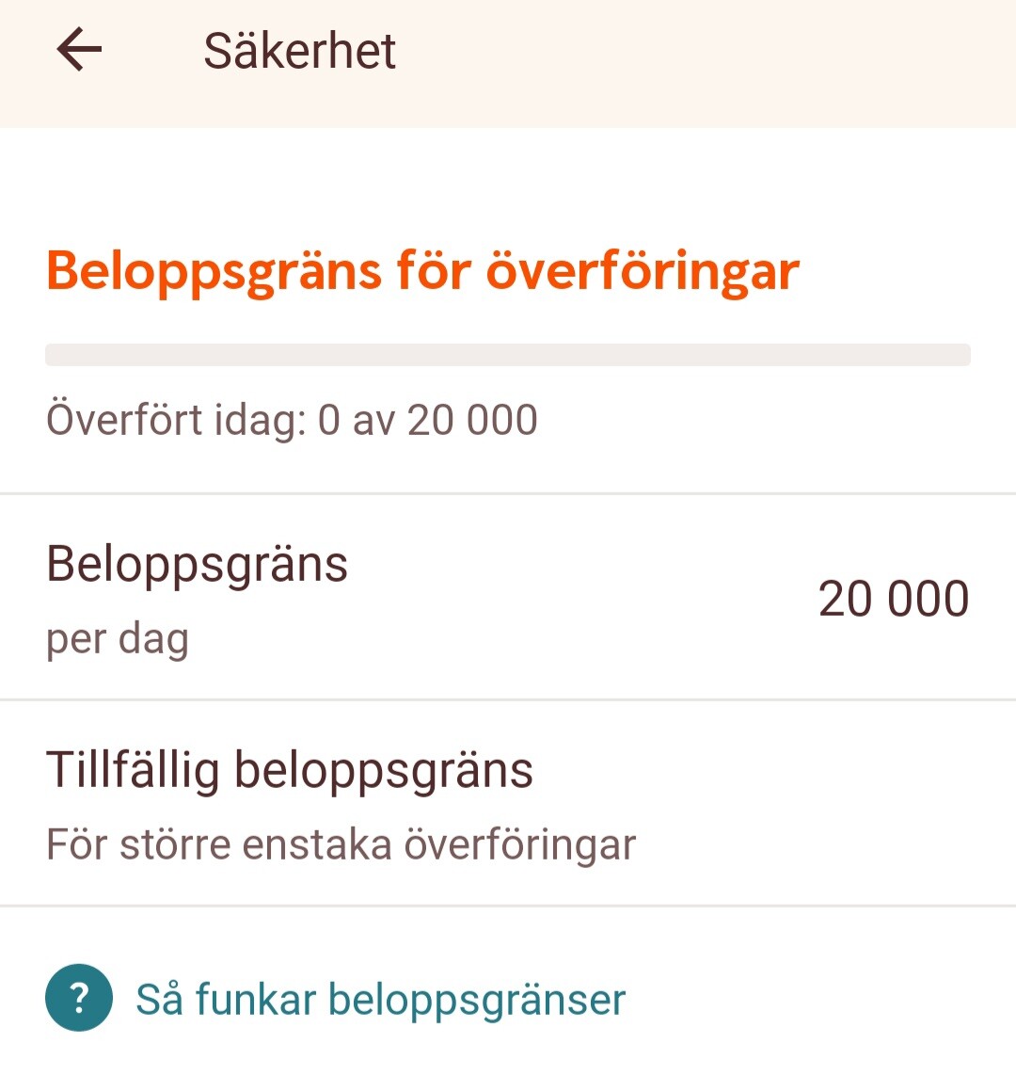Click the transfer limit progress bar

508,355
